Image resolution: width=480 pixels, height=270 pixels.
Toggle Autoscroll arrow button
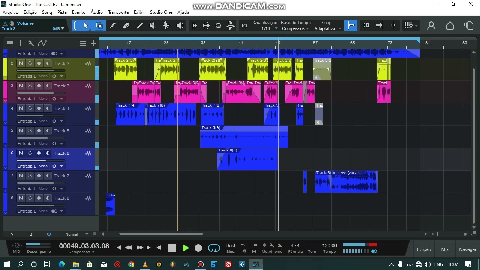(x=379, y=25)
